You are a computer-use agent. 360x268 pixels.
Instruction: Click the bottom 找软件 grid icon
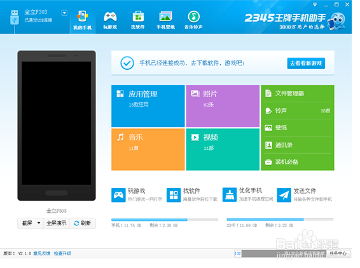click(x=174, y=195)
